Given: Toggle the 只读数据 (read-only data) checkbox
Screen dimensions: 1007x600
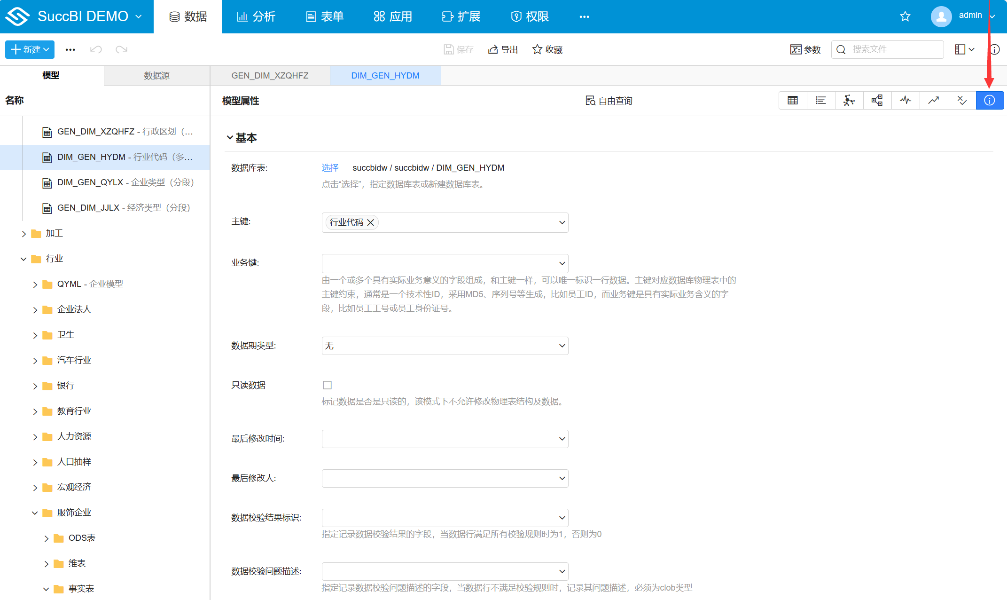Looking at the screenshot, I should click(327, 385).
